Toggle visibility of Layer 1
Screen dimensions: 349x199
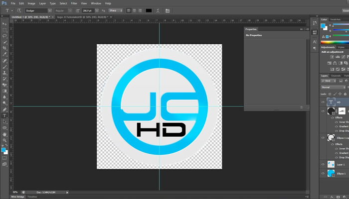pyautogui.click(x=323, y=164)
